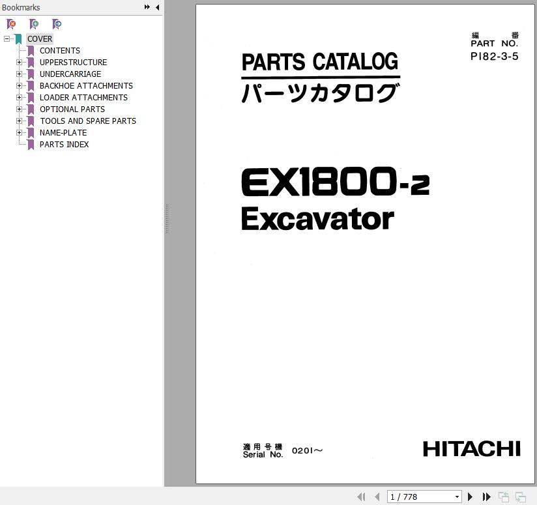Click the delete bookmark icon
This screenshot has height=505, width=537.
coord(11,24)
